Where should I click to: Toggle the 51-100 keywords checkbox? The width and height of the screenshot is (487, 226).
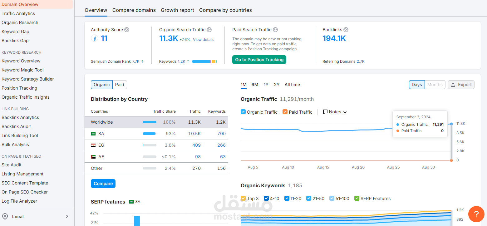pyautogui.click(x=332, y=198)
